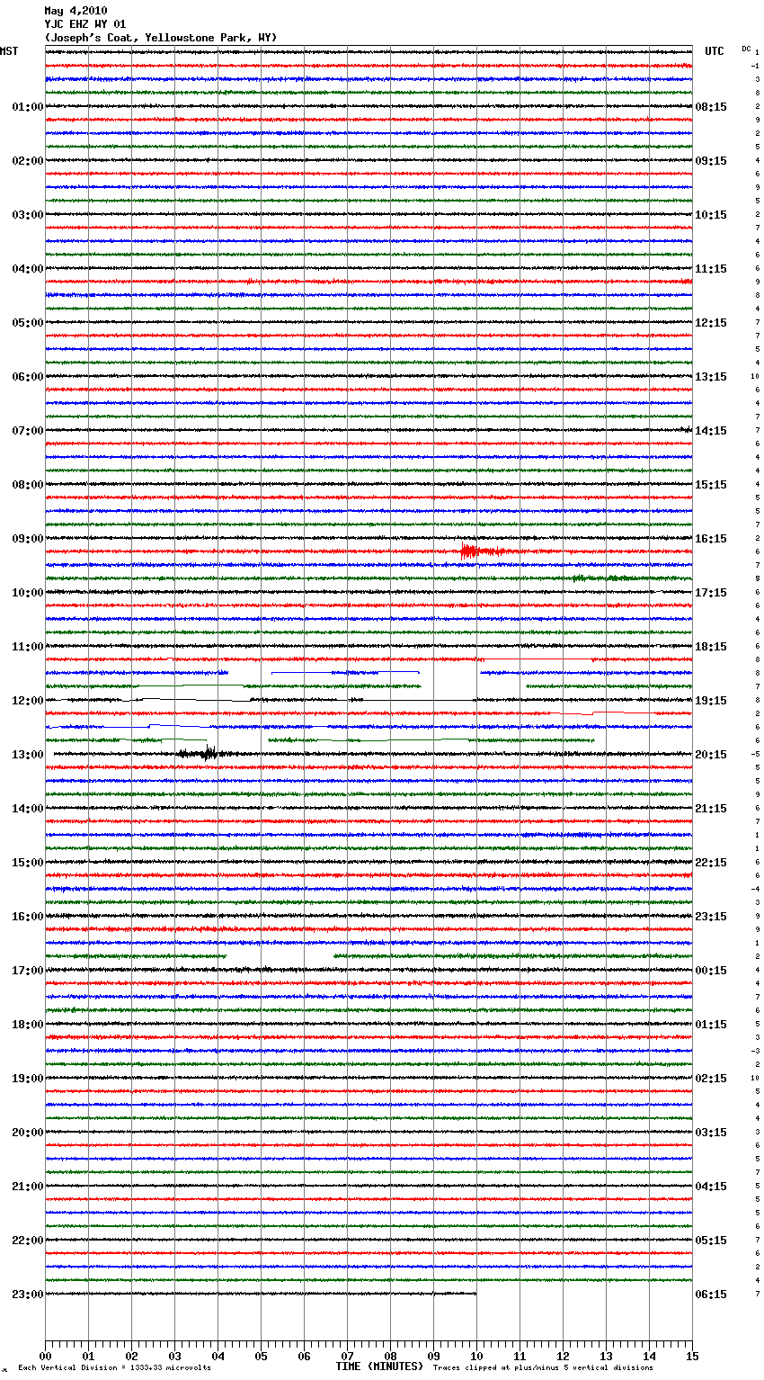Select the '10:00' MST hour label
Image resolution: width=764 pixels, height=1380 pixels.
click(x=28, y=593)
